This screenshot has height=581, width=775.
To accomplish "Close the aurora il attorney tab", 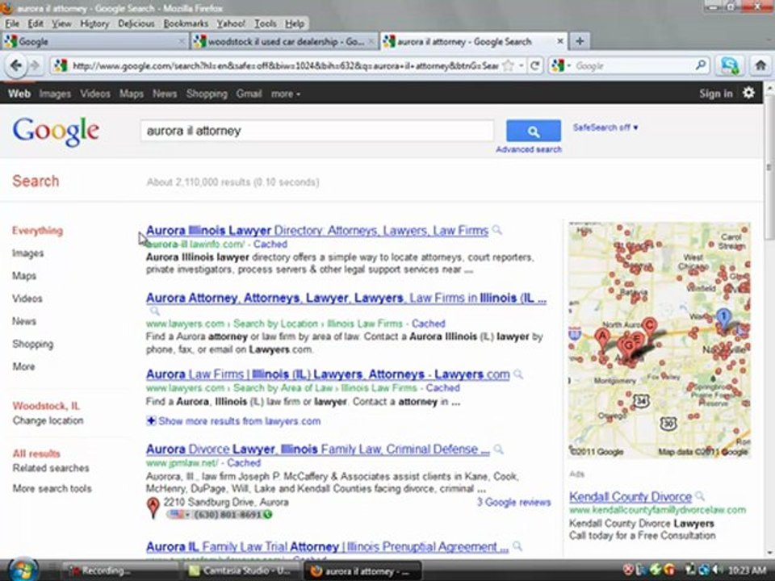I will point(560,41).
